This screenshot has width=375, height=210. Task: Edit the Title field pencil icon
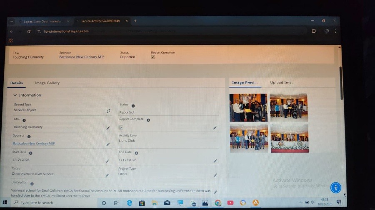108,128
